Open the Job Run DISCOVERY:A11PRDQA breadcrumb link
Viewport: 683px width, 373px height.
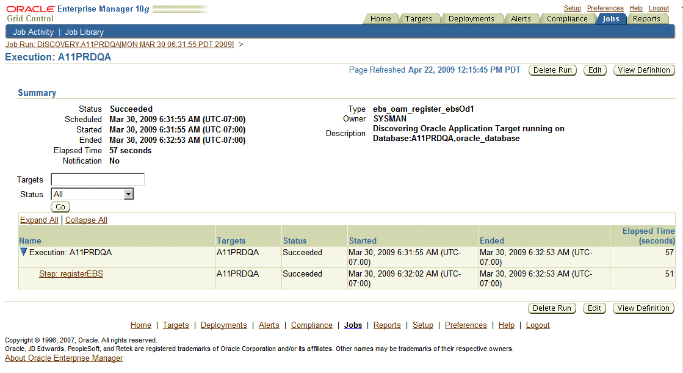point(120,44)
